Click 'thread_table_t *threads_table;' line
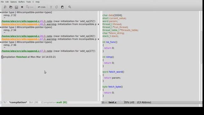 (x=120, y=30)
